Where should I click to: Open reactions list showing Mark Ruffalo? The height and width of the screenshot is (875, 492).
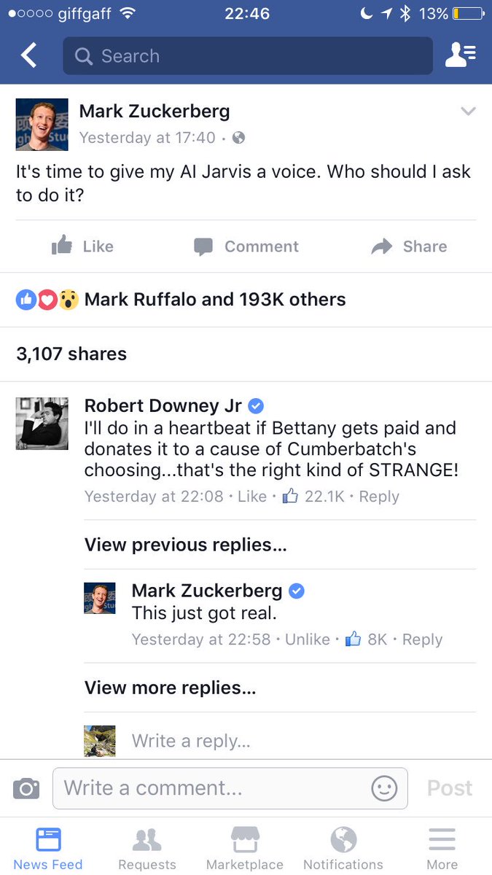181,299
